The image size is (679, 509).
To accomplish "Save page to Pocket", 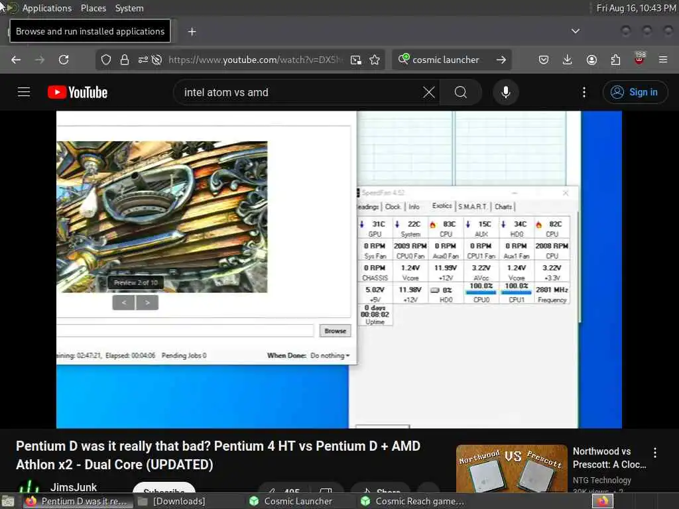I will (544, 60).
